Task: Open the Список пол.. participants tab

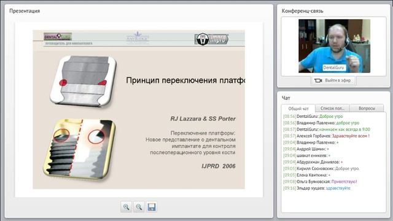Action: (332, 108)
